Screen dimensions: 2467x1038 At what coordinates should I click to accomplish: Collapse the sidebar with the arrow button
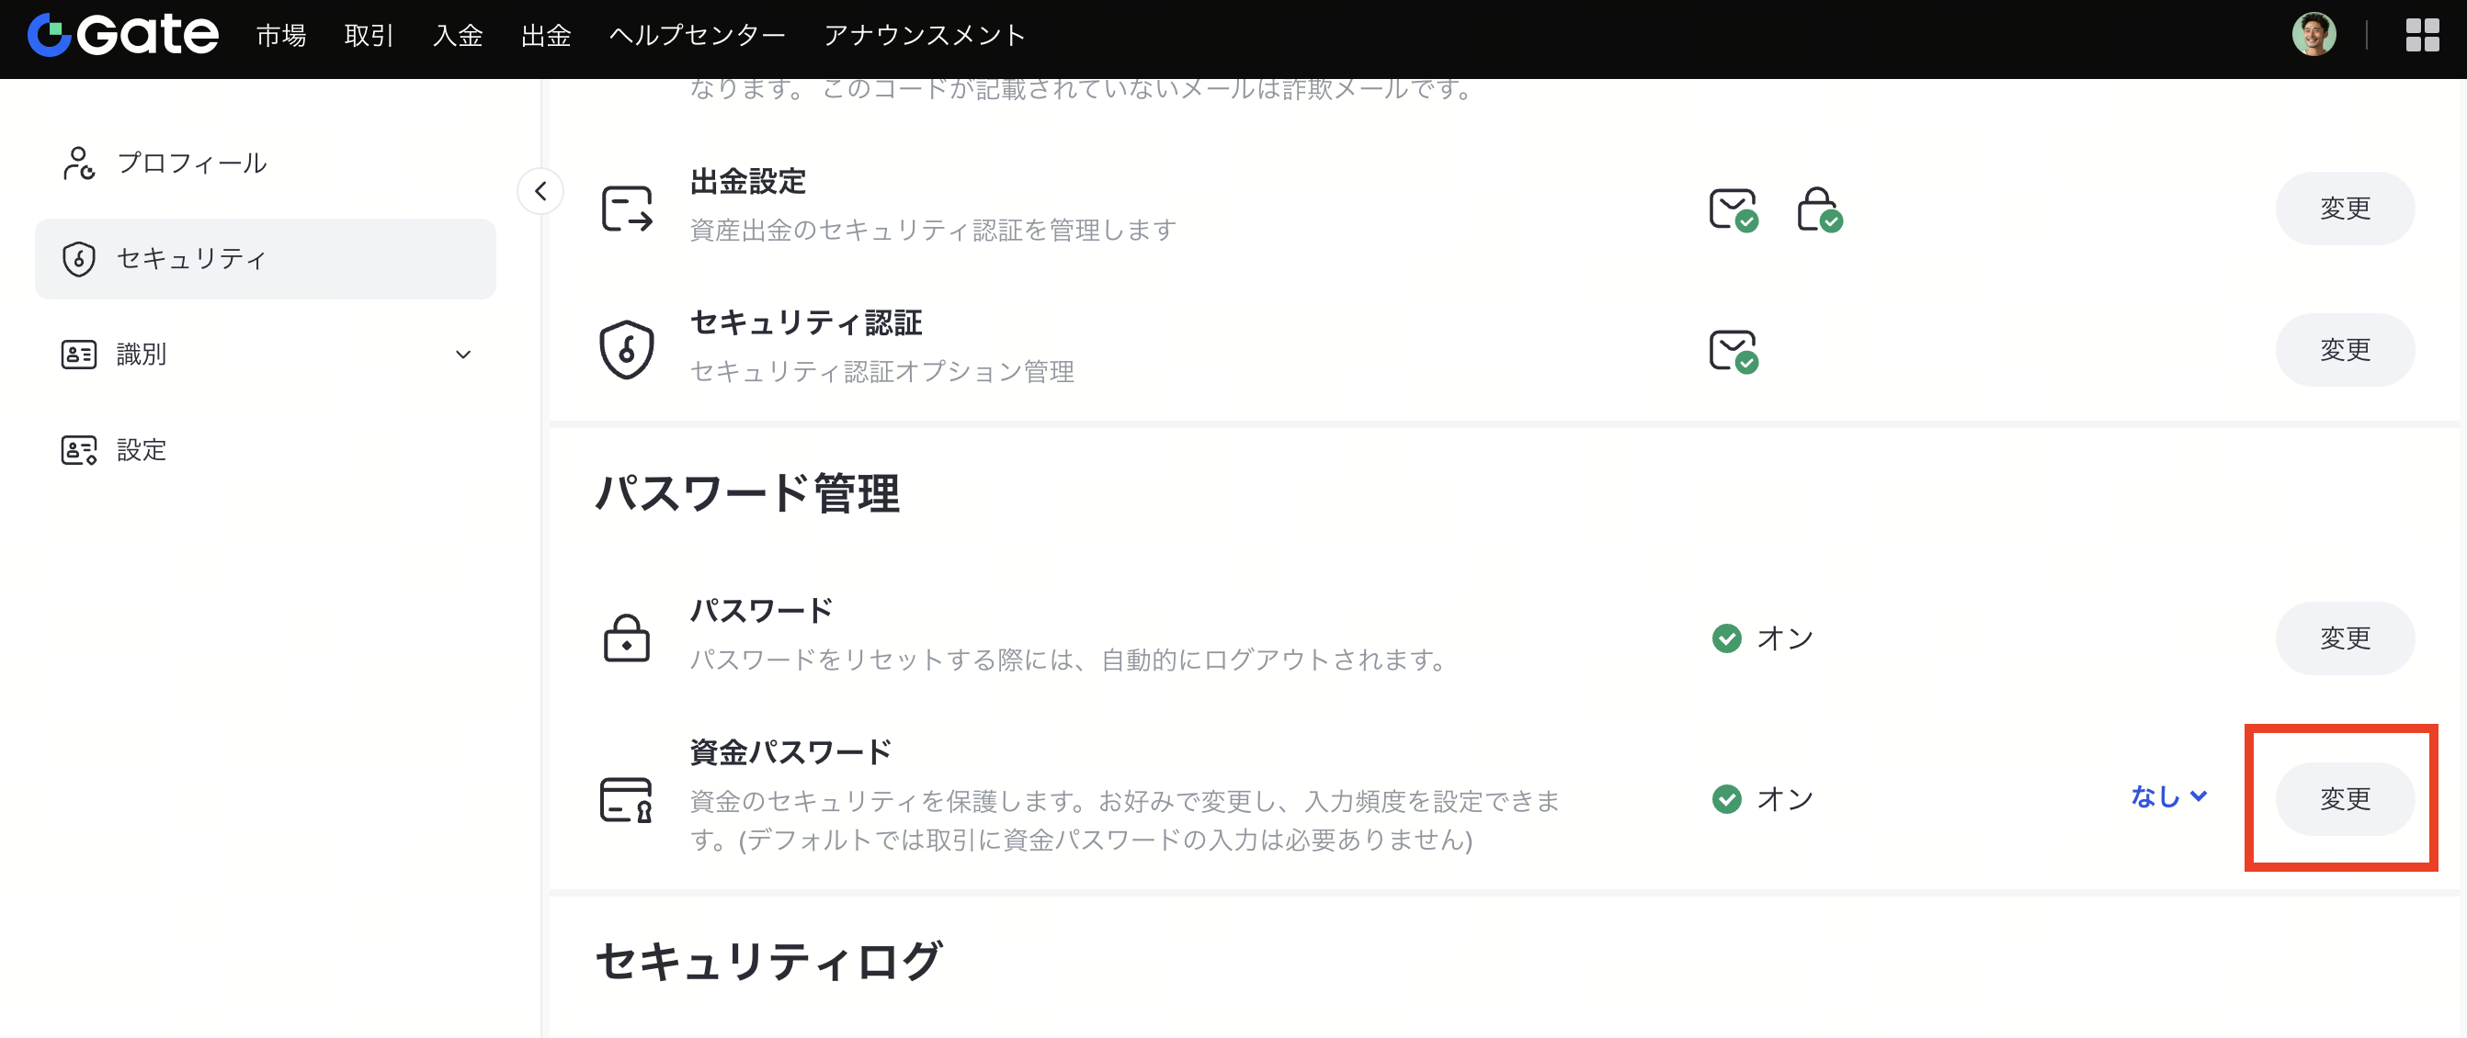click(x=540, y=190)
